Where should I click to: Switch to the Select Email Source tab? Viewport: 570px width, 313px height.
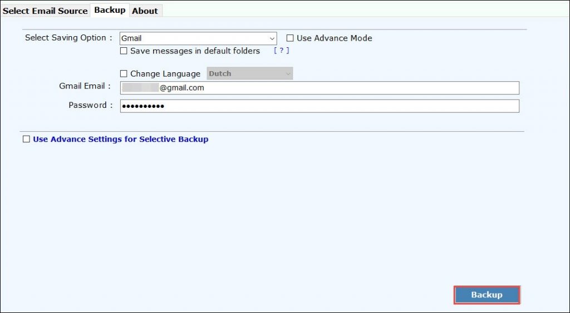tap(45, 11)
